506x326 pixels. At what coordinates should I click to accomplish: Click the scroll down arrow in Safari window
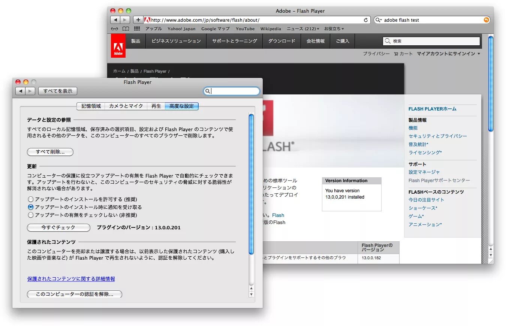pyautogui.click(x=491, y=255)
